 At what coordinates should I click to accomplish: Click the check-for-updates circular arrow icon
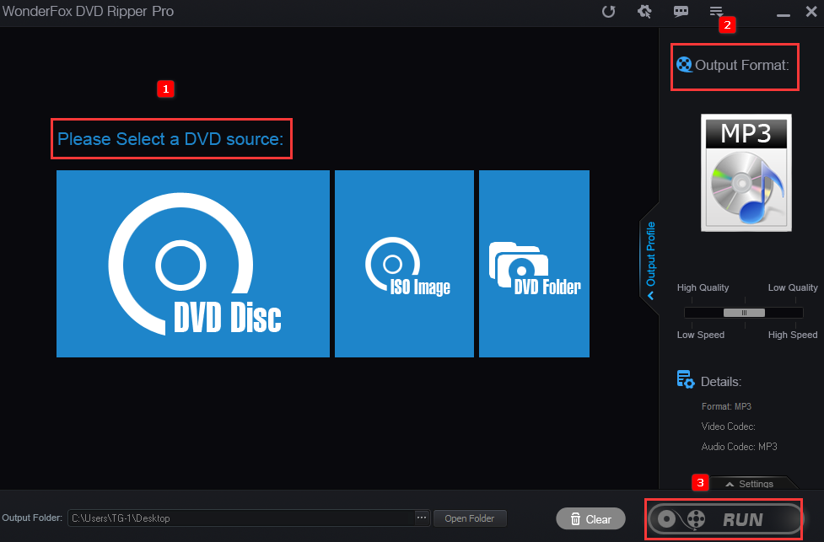[x=608, y=12]
